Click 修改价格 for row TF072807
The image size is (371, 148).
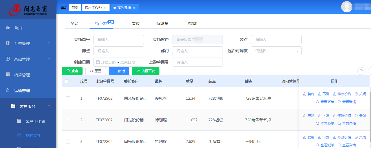[x=342, y=116]
